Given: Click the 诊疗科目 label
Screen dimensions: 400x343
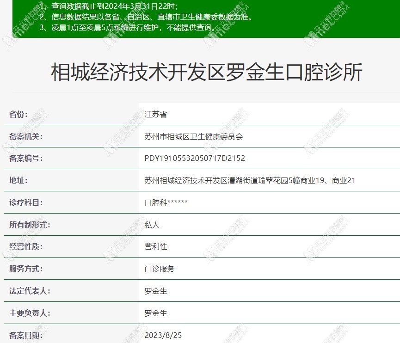Looking at the screenshot, I should coord(26,202).
